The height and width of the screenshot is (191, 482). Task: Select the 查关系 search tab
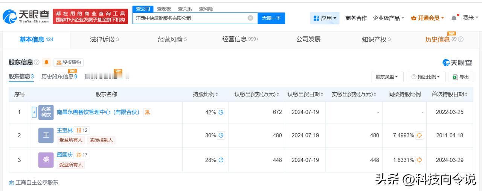pyautogui.click(x=185, y=9)
